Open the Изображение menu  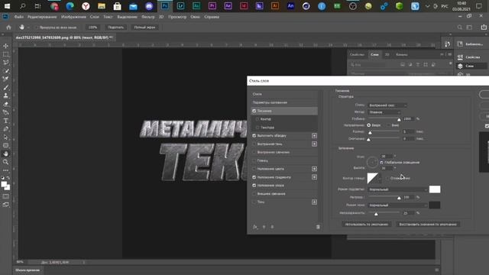73,17
